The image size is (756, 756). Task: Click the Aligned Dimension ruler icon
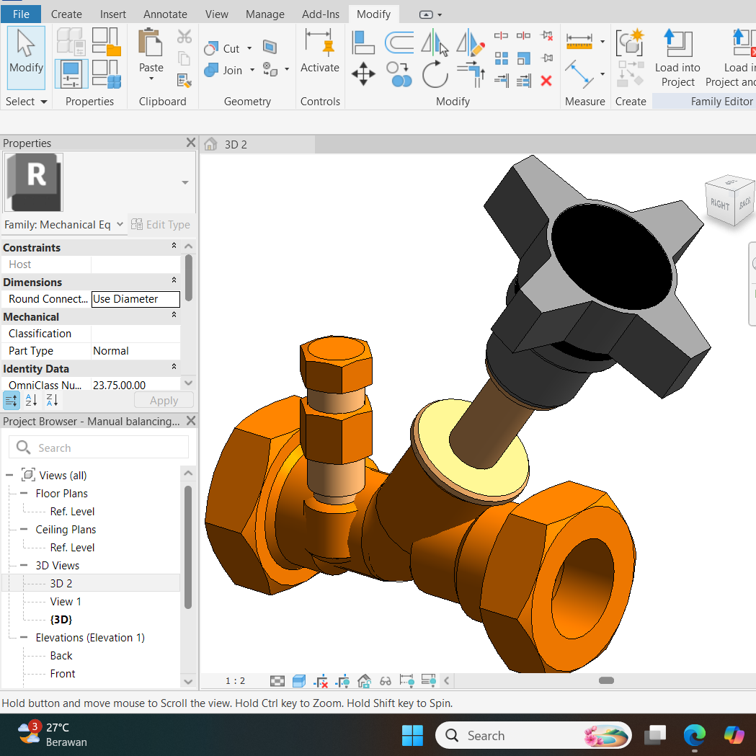(x=579, y=42)
